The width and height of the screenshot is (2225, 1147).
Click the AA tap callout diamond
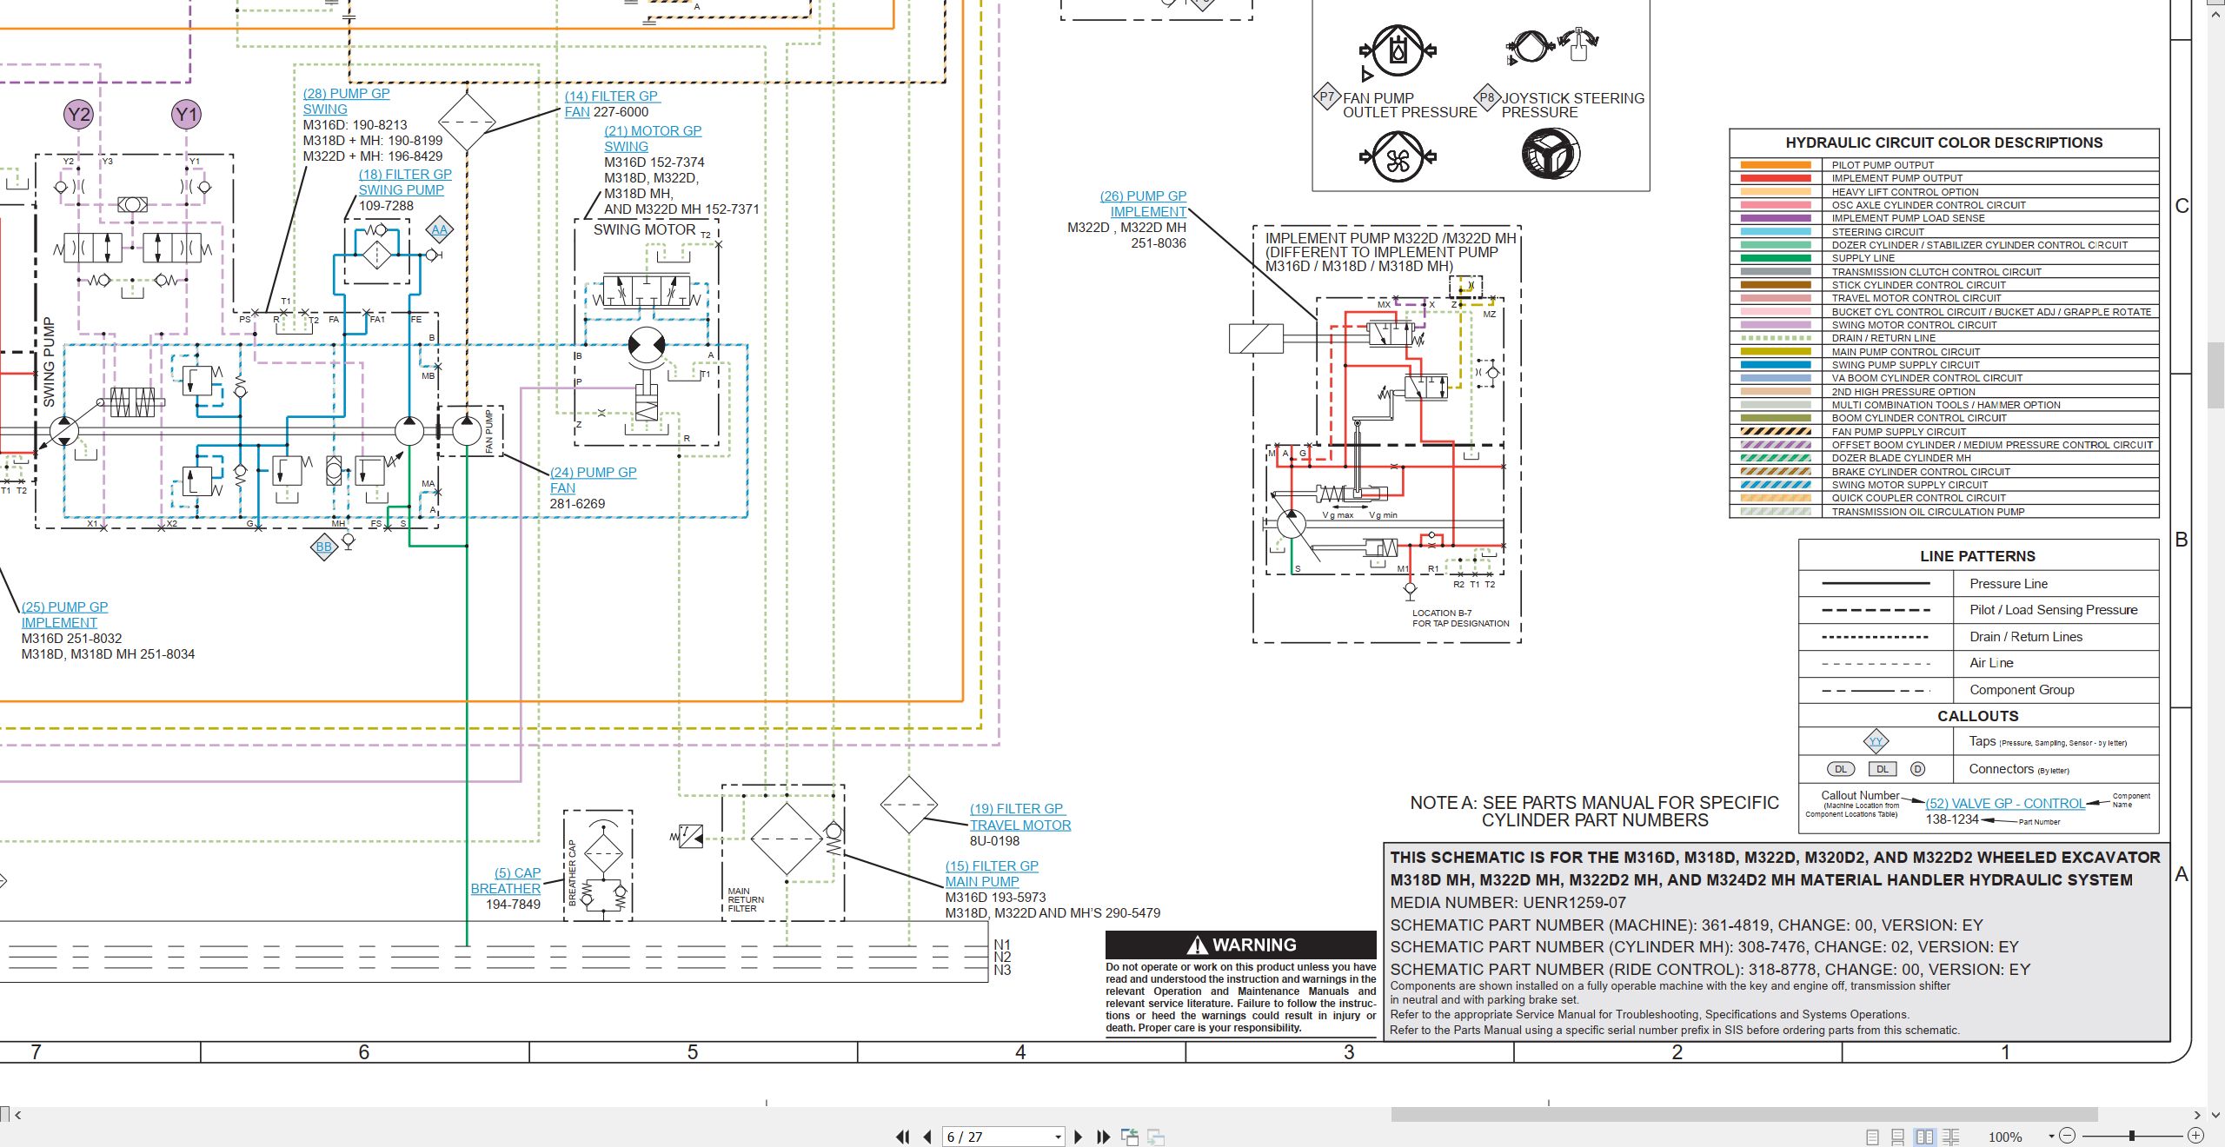[x=440, y=230]
